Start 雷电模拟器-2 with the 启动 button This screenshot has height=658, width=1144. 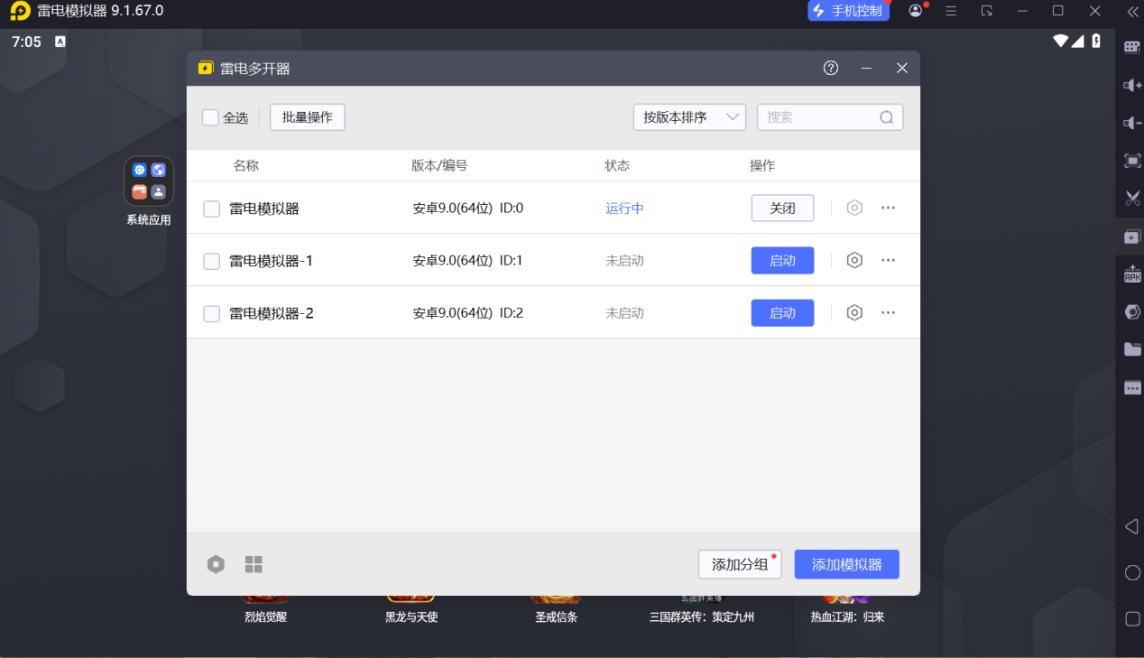click(781, 312)
